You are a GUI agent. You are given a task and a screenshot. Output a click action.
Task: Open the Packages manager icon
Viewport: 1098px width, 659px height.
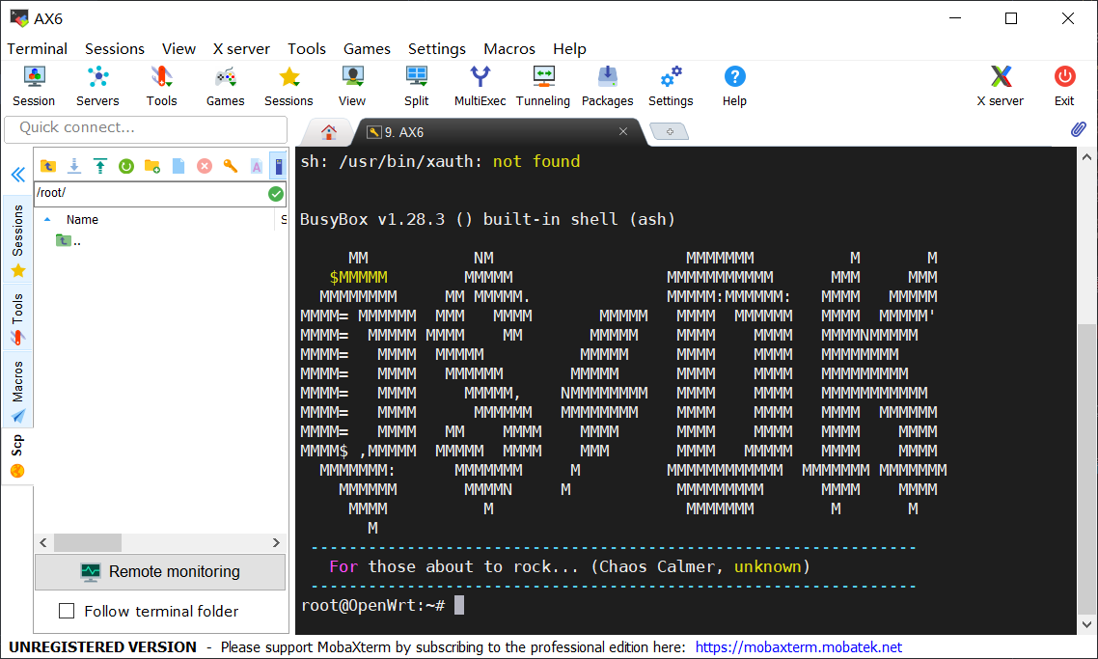[x=607, y=85]
